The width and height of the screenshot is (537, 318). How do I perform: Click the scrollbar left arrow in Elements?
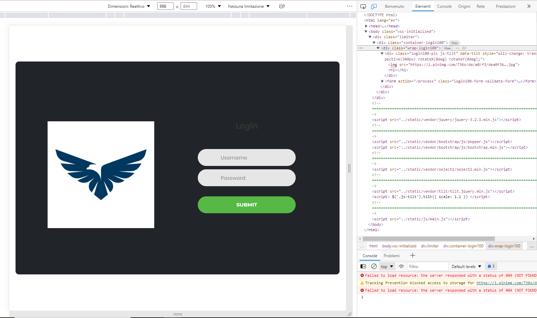tap(360, 239)
